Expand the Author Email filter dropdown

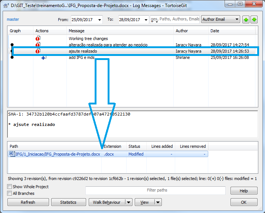pyautogui.click(x=237, y=20)
